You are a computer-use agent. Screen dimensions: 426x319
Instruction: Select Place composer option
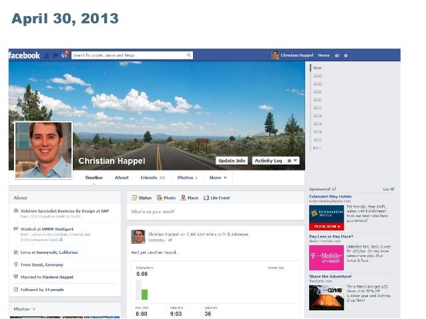tap(190, 198)
